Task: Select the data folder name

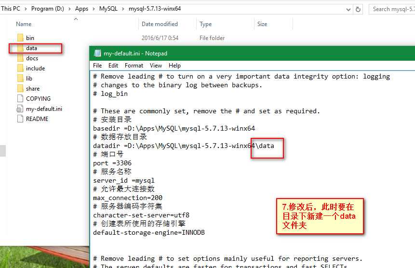Action: point(31,48)
